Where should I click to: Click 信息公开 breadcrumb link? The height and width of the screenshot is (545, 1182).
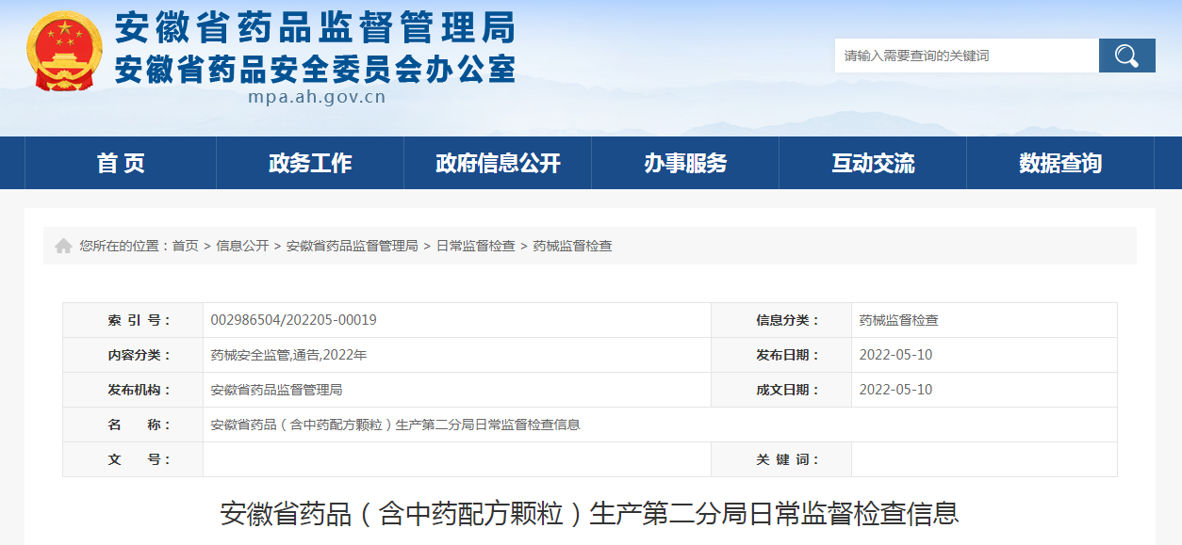pyautogui.click(x=242, y=246)
